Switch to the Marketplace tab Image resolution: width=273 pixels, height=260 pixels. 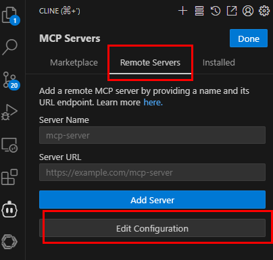pyautogui.click(x=74, y=63)
